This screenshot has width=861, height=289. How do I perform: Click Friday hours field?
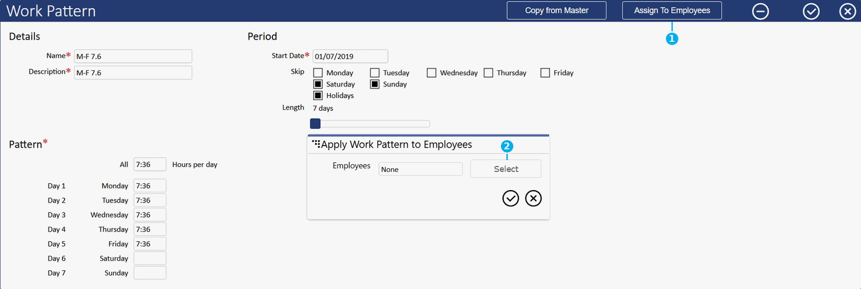point(150,244)
